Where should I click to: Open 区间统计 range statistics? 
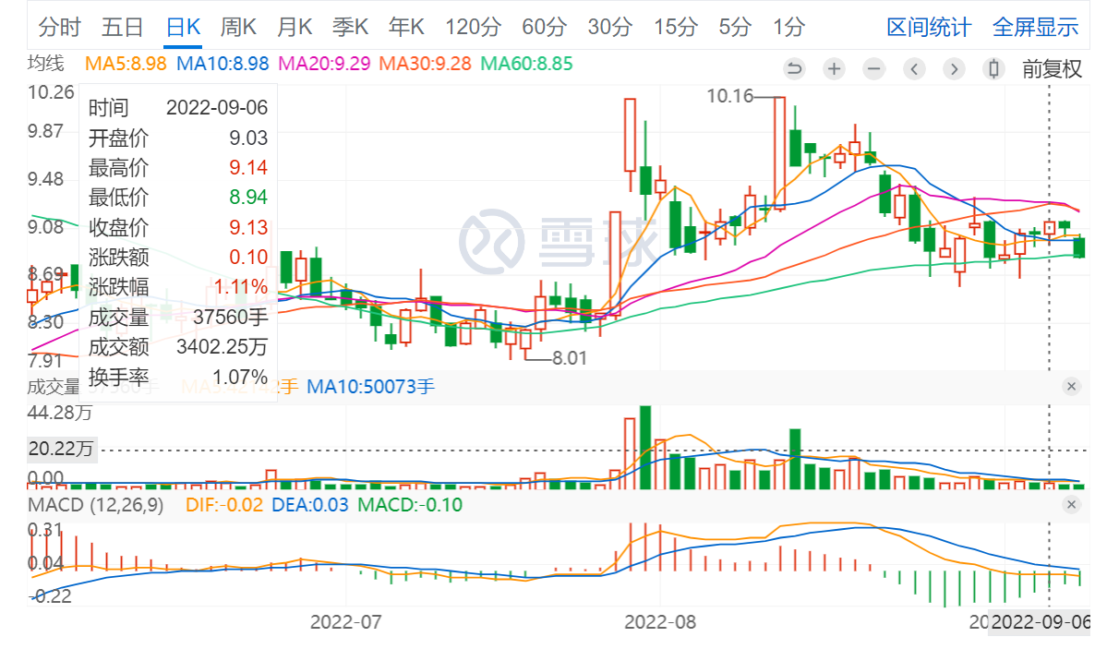pyautogui.click(x=928, y=27)
